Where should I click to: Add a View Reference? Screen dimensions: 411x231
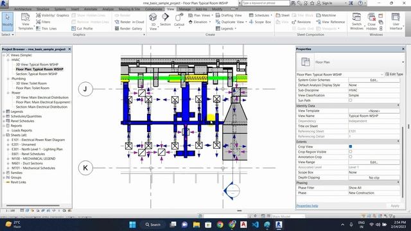pos(330,22)
